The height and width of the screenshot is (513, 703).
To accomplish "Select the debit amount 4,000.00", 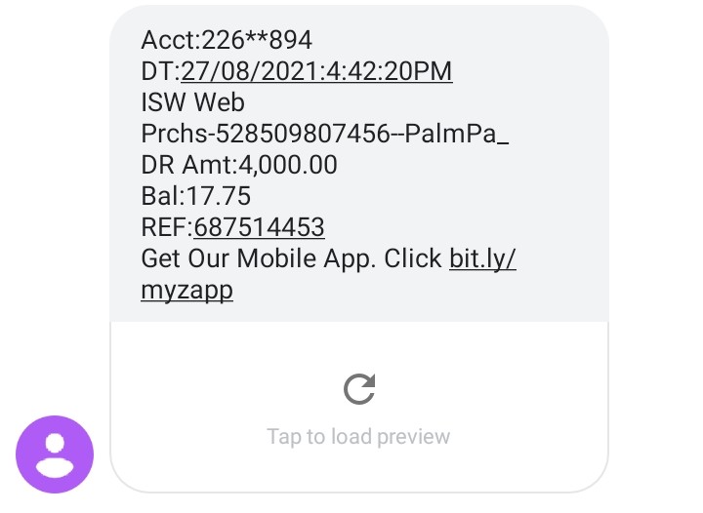I will (x=288, y=165).
